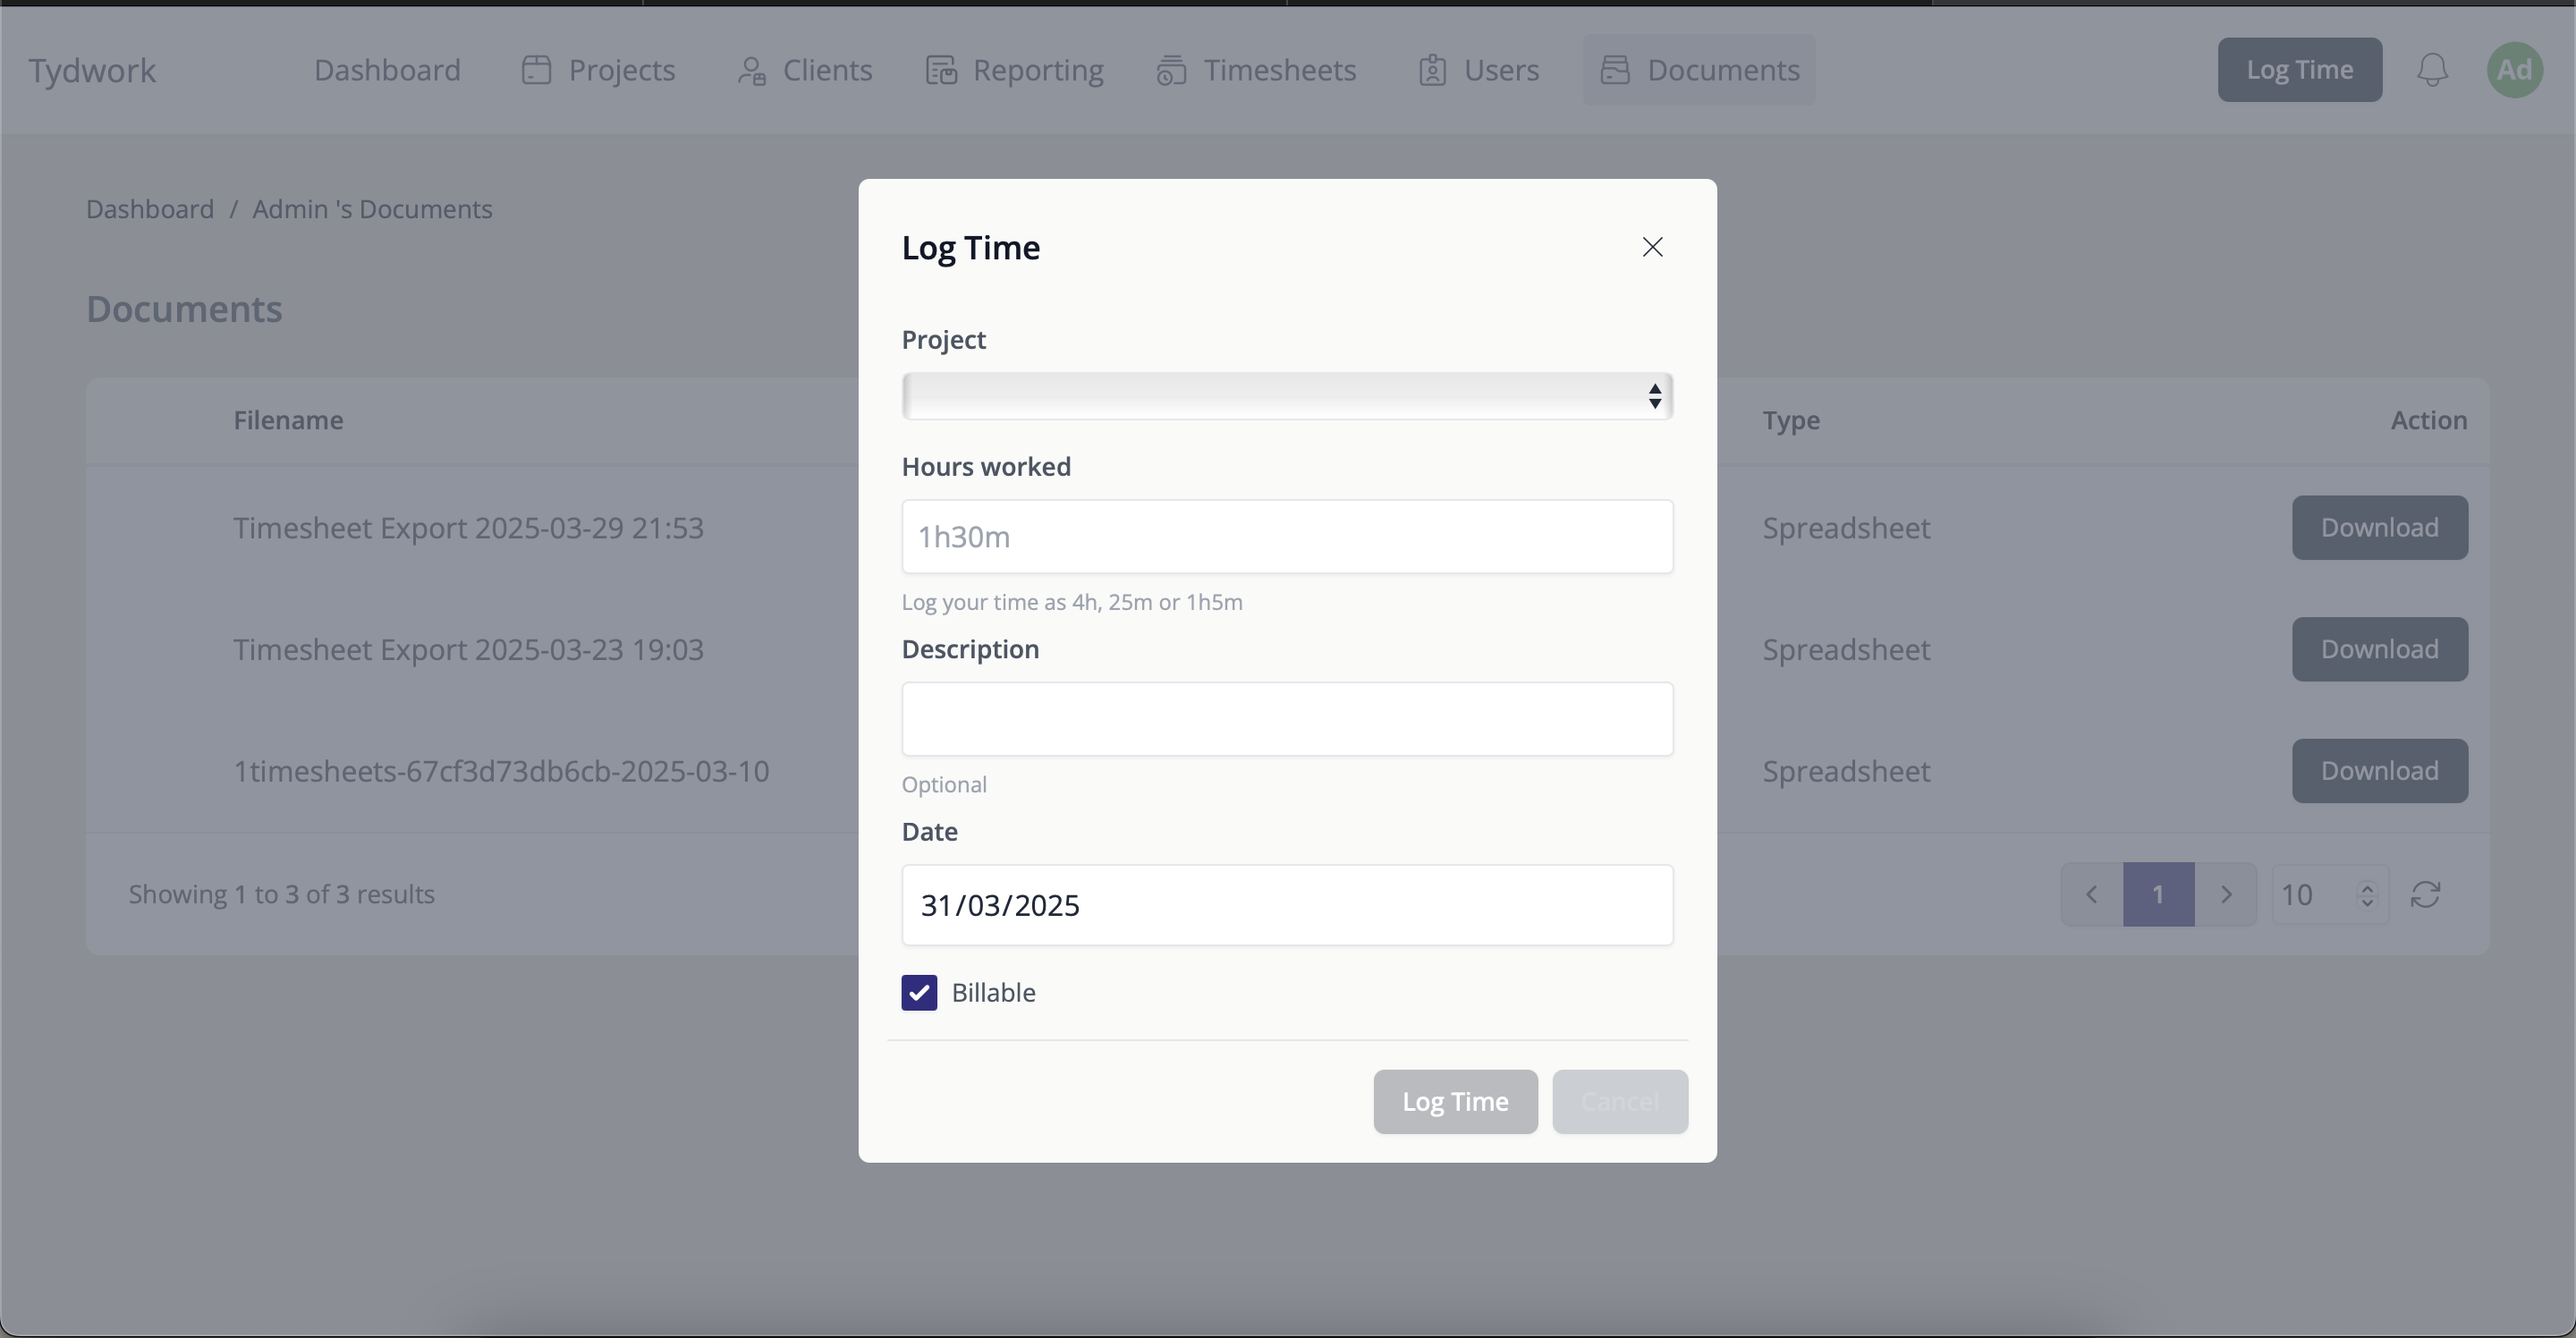2576x1338 pixels.
Task: Click the Admin 's Documents breadcrumb
Action: coord(372,209)
